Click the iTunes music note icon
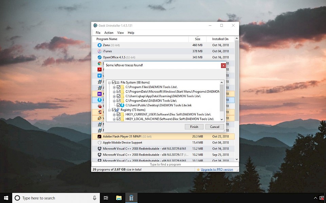This screenshot has width=326, height=203. 99,51
